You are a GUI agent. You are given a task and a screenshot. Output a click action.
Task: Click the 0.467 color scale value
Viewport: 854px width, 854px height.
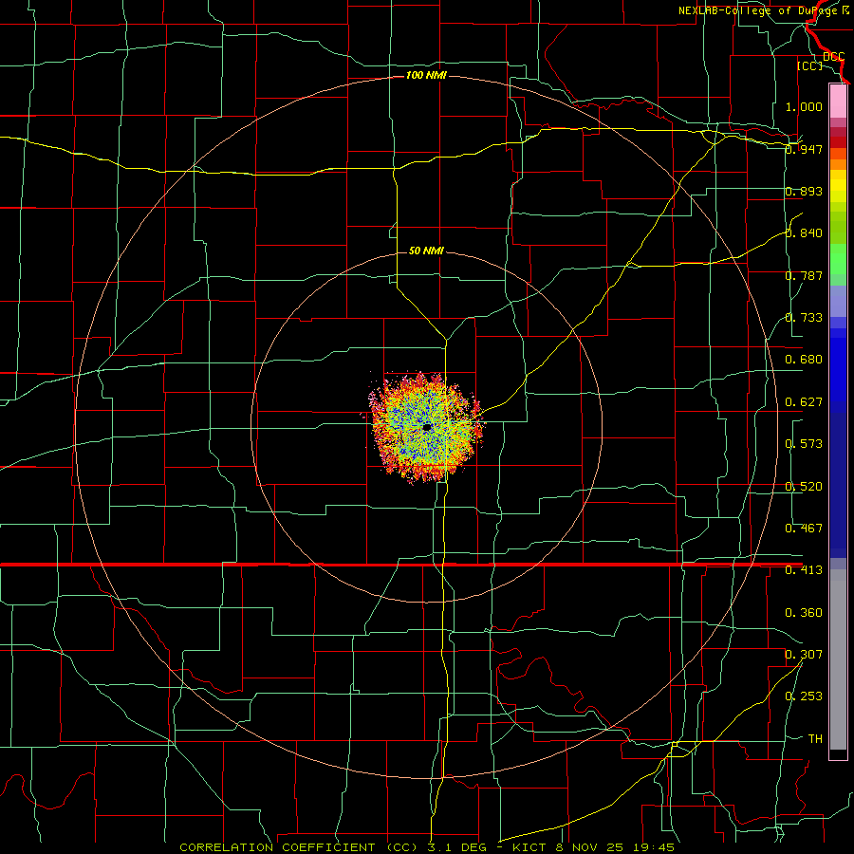click(x=804, y=528)
